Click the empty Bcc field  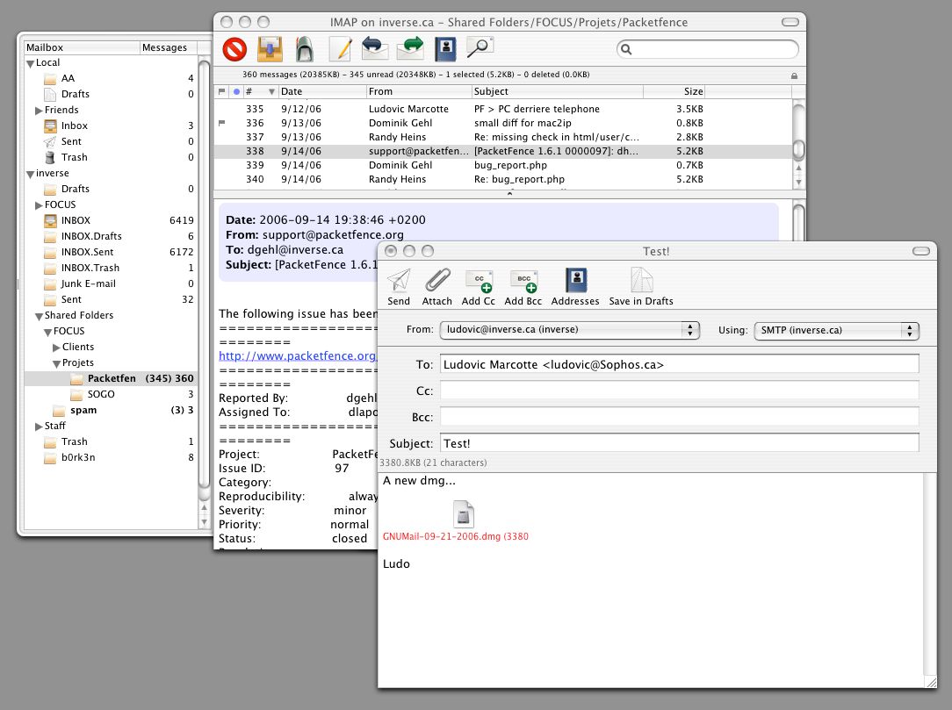pyautogui.click(x=679, y=417)
